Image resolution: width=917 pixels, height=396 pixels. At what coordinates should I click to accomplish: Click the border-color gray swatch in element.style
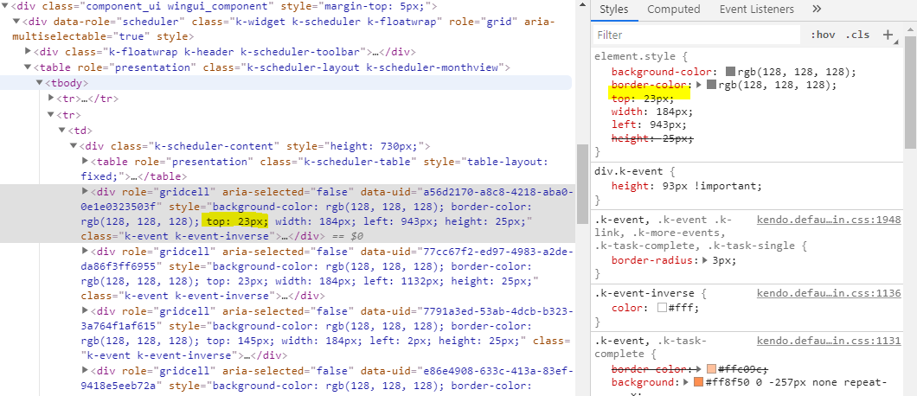[x=712, y=86]
